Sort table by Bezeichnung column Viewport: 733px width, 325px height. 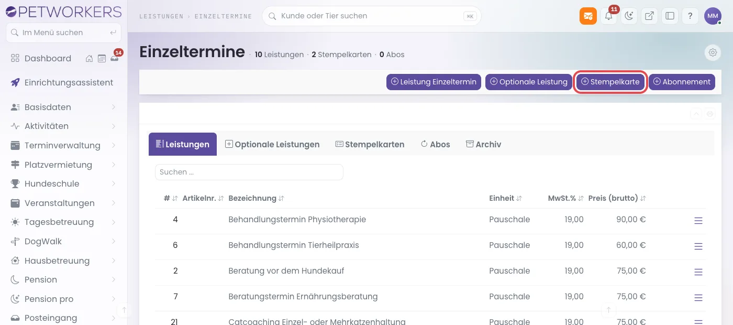257,198
